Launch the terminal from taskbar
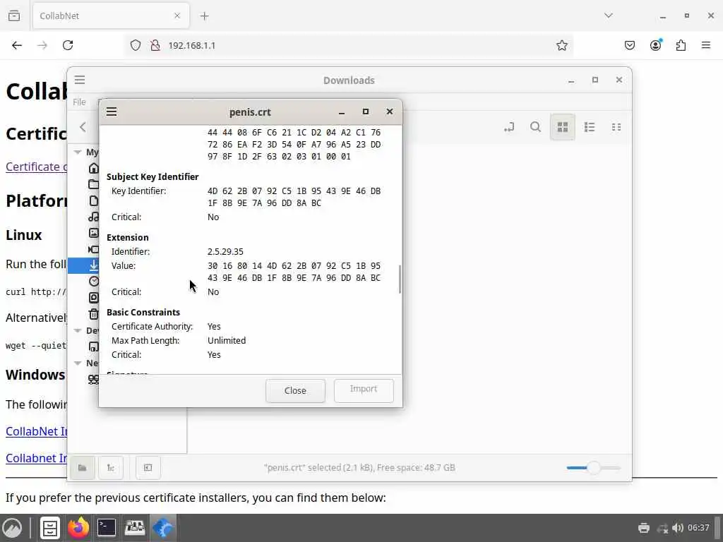723x542 pixels. click(x=107, y=528)
